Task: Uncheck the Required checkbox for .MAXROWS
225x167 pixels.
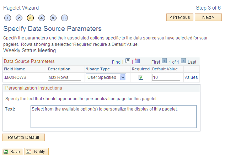Action: pos(141,77)
